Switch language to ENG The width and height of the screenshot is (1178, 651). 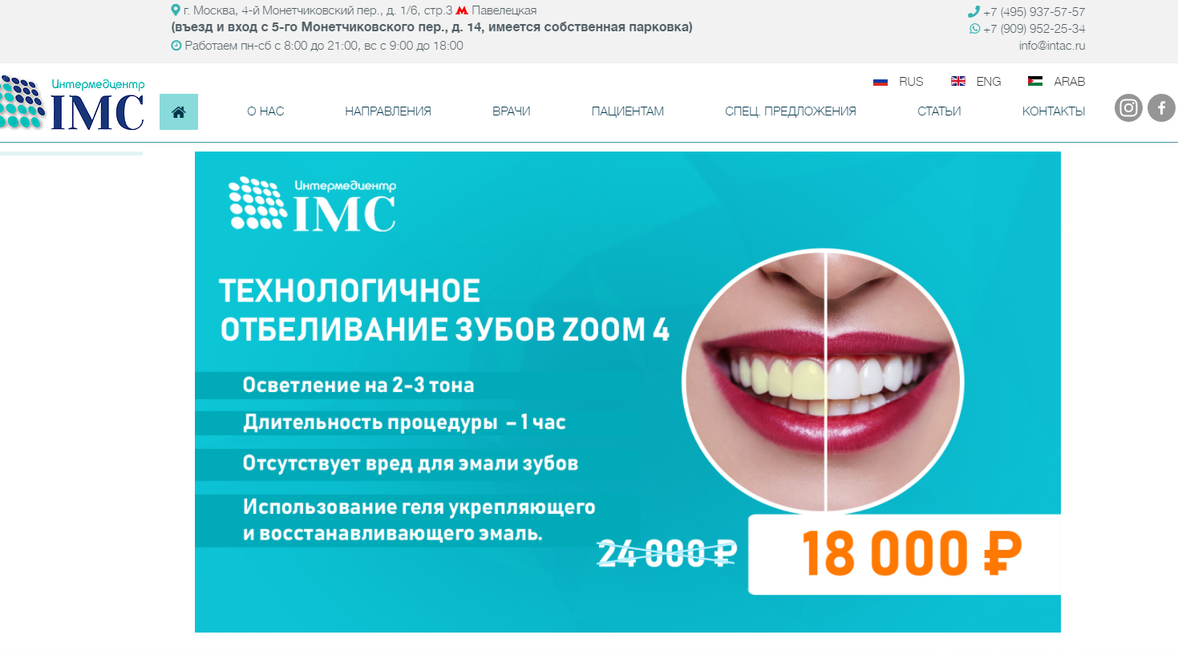tap(989, 82)
